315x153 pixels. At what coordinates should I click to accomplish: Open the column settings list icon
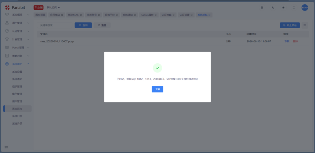coord(304,25)
